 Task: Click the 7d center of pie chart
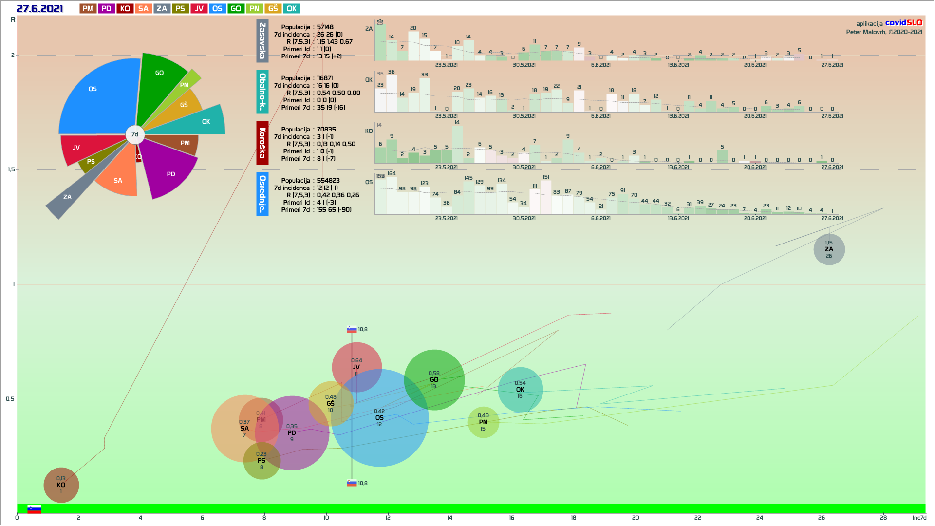(135, 134)
